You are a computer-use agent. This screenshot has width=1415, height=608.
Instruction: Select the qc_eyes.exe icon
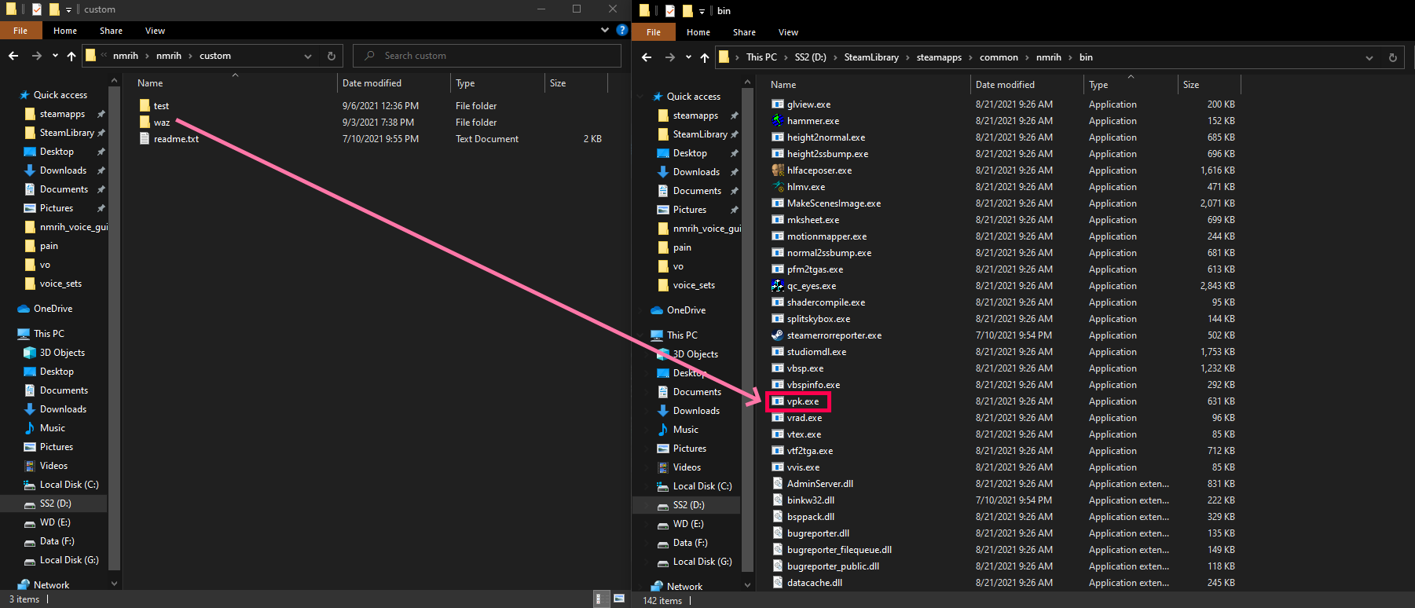tap(777, 286)
